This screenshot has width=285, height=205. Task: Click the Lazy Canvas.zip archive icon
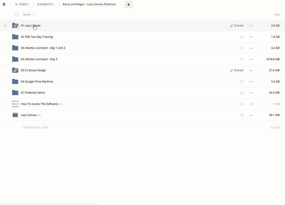pyautogui.click(x=15, y=115)
